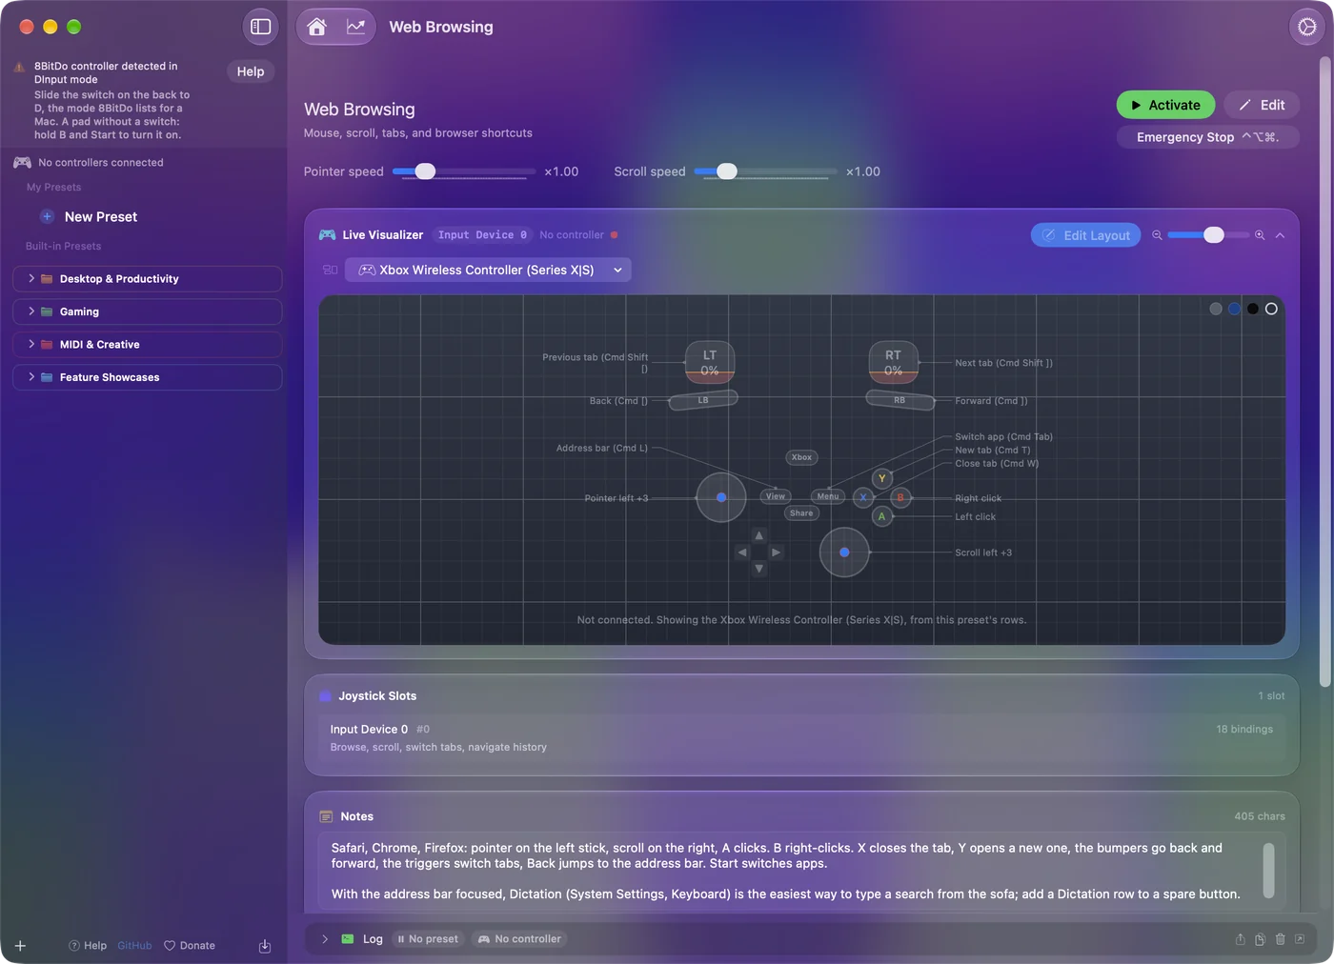Click the trash icon in log bar
The image size is (1334, 964).
[1280, 939]
